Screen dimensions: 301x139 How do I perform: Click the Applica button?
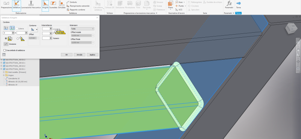[93, 54]
